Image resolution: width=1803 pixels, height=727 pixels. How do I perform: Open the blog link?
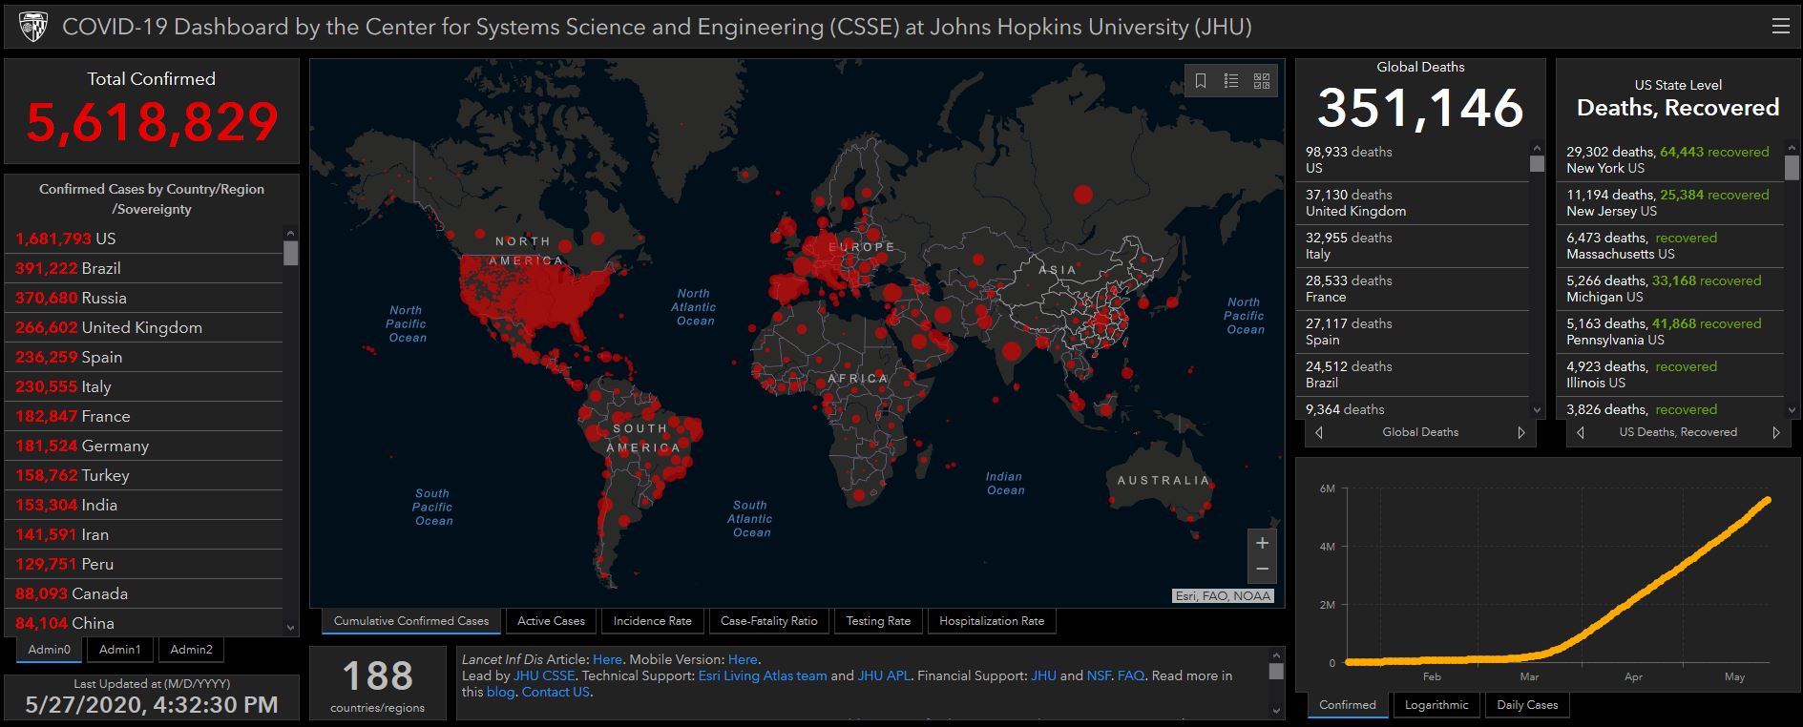point(500,692)
